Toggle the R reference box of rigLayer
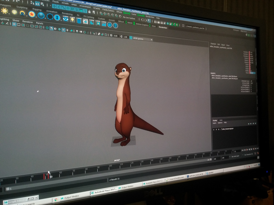The width and height of the screenshot is (274, 205). click(219, 129)
